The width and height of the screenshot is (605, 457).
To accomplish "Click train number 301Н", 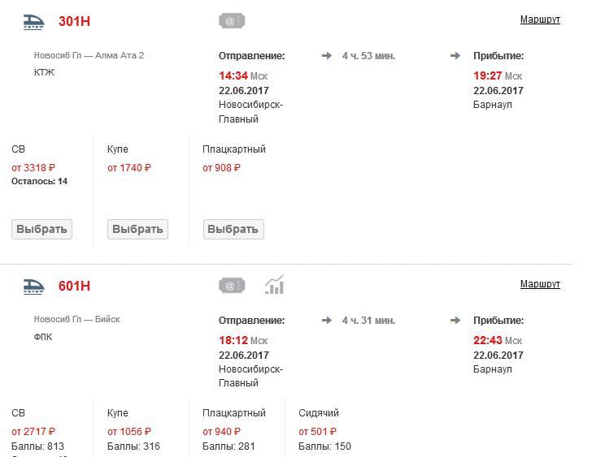I will coord(74,22).
